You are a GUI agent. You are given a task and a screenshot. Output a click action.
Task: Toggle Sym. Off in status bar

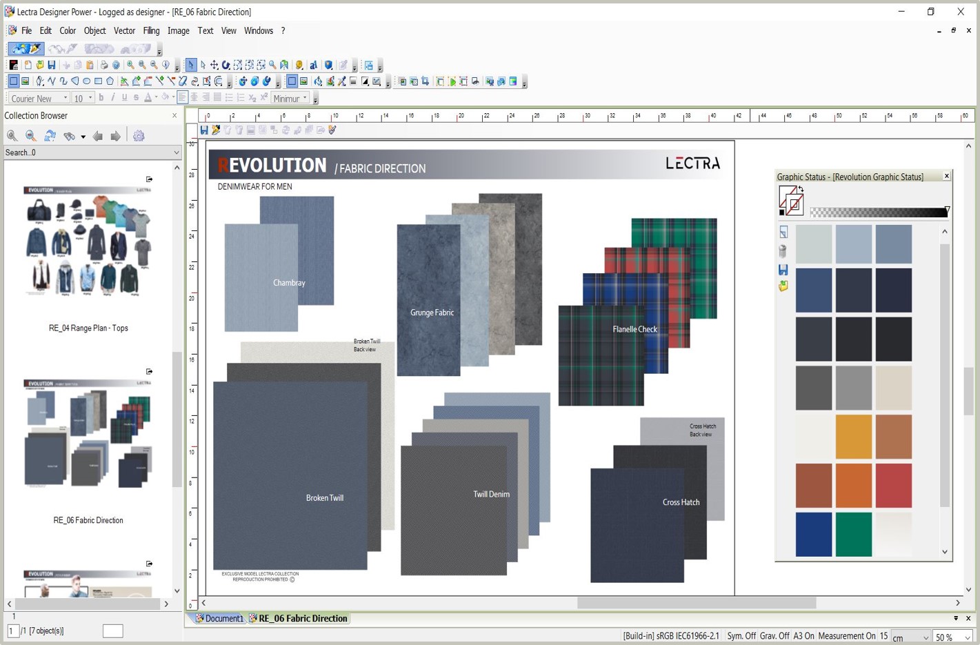pos(741,636)
